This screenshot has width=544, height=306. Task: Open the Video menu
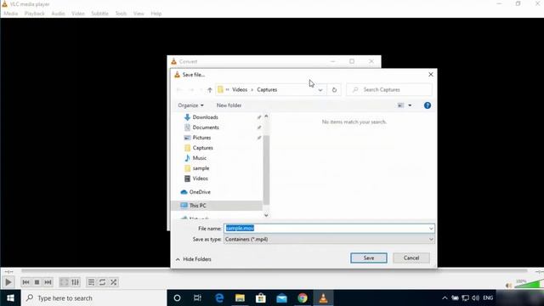pyautogui.click(x=77, y=14)
